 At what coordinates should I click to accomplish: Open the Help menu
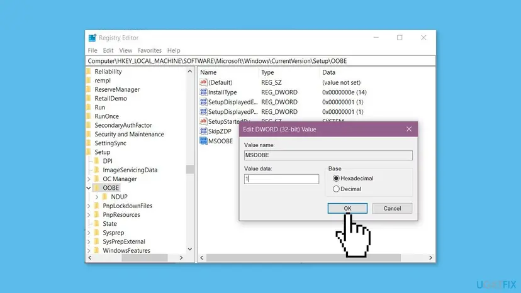click(174, 50)
